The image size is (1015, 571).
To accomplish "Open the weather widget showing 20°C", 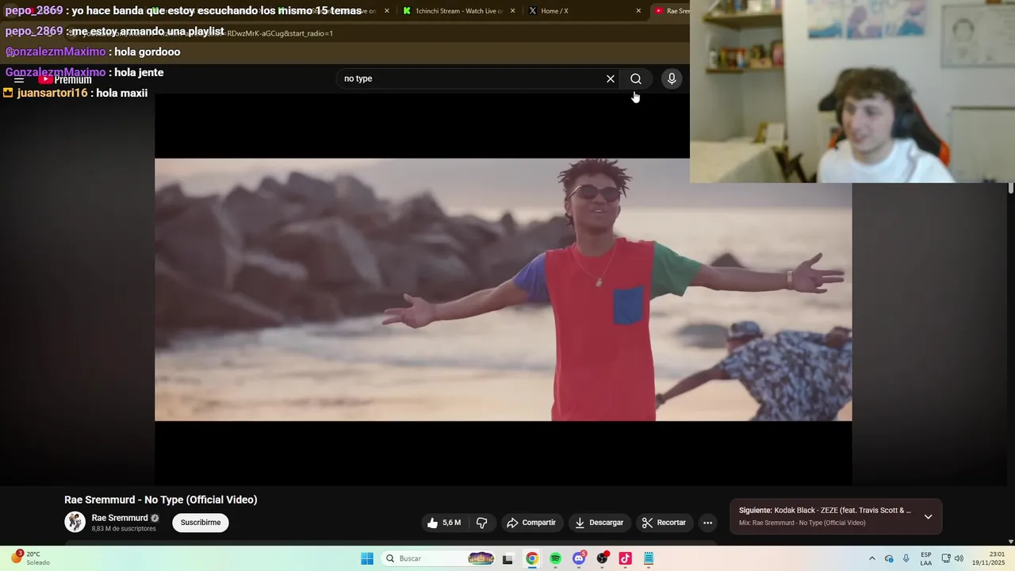I will (x=30, y=558).
